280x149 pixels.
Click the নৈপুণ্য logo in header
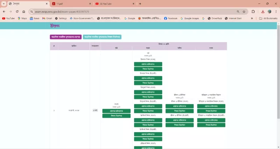[x=55, y=26]
